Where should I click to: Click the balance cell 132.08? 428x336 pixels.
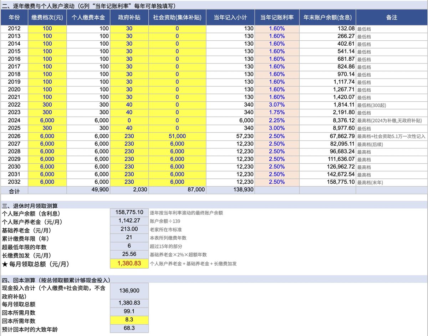(327, 29)
